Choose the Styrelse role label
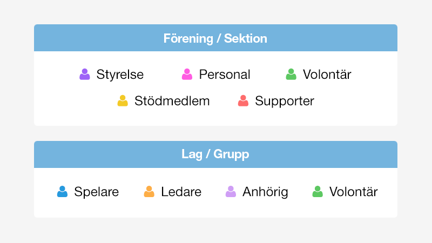This screenshot has width=432, height=243. (120, 75)
